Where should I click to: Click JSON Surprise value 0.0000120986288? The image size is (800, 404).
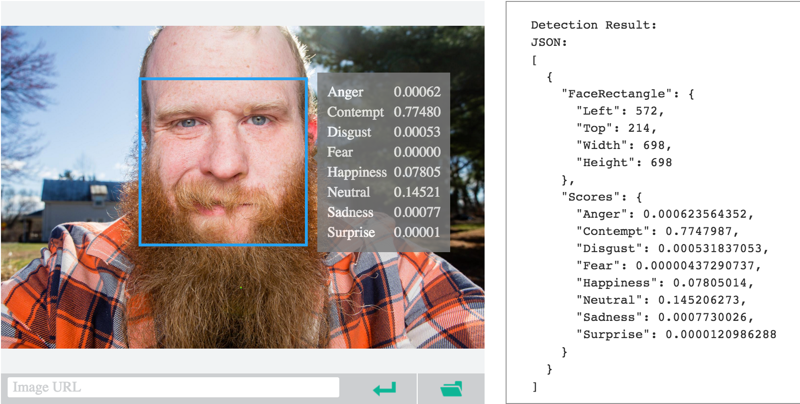(721, 334)
